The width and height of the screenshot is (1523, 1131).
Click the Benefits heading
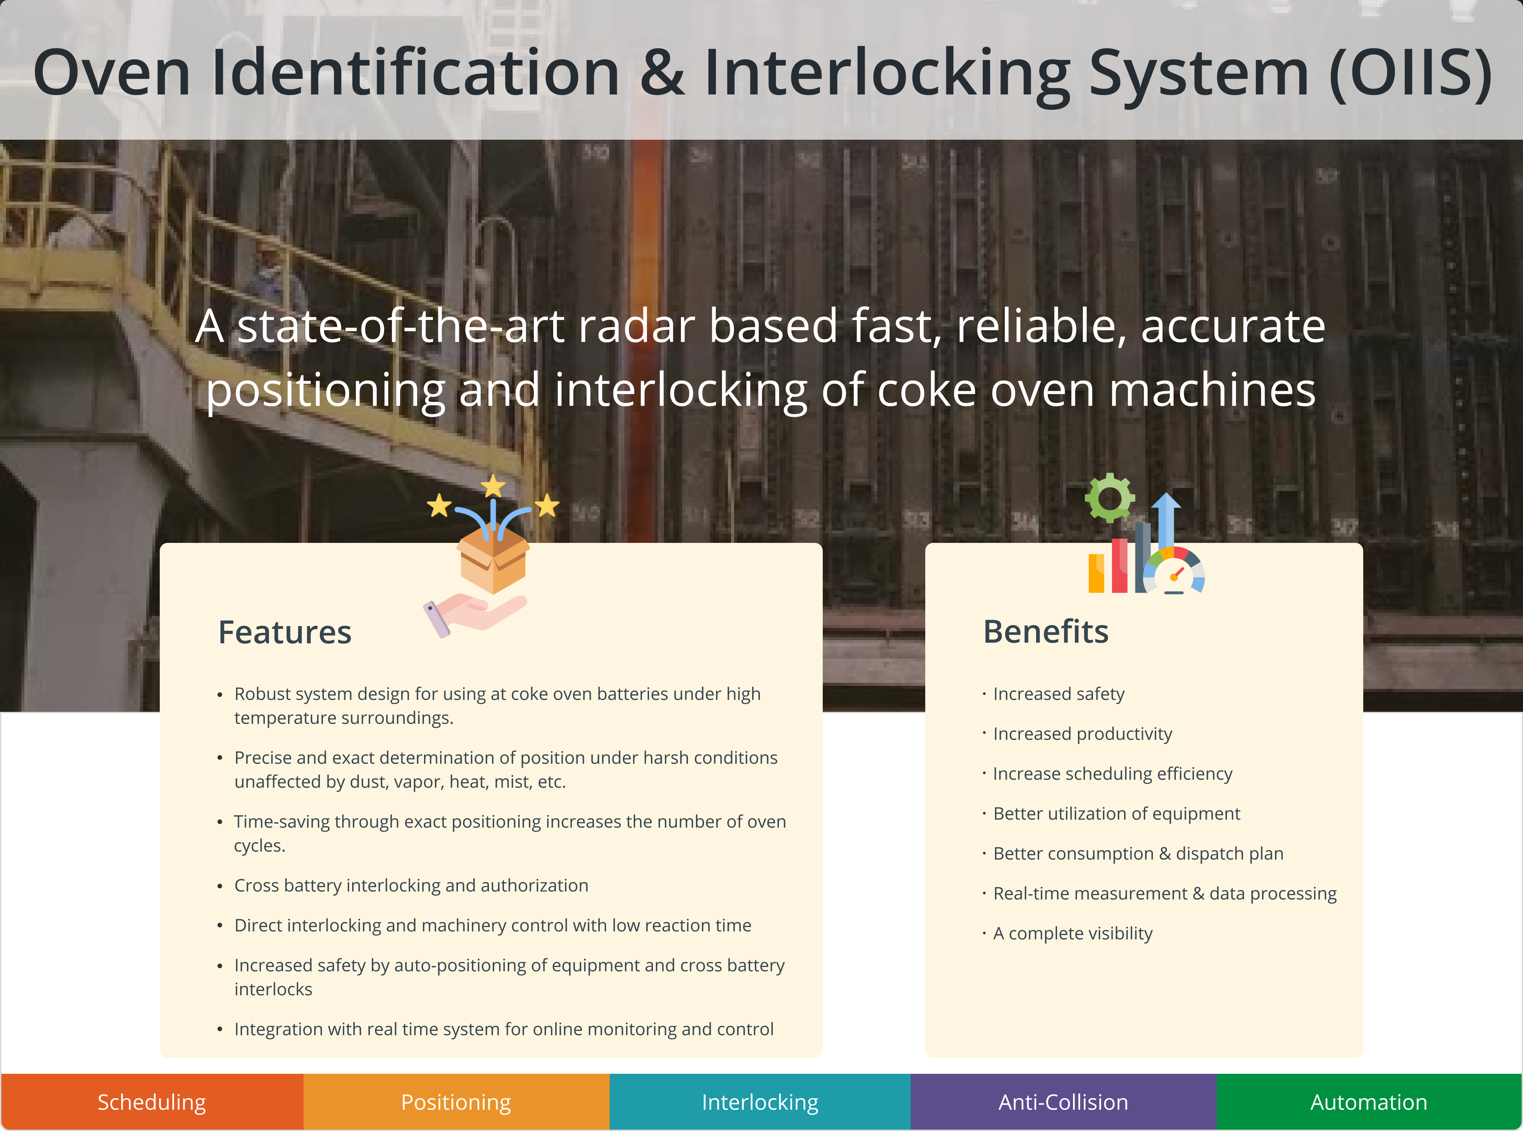(x=1046, y=631)
